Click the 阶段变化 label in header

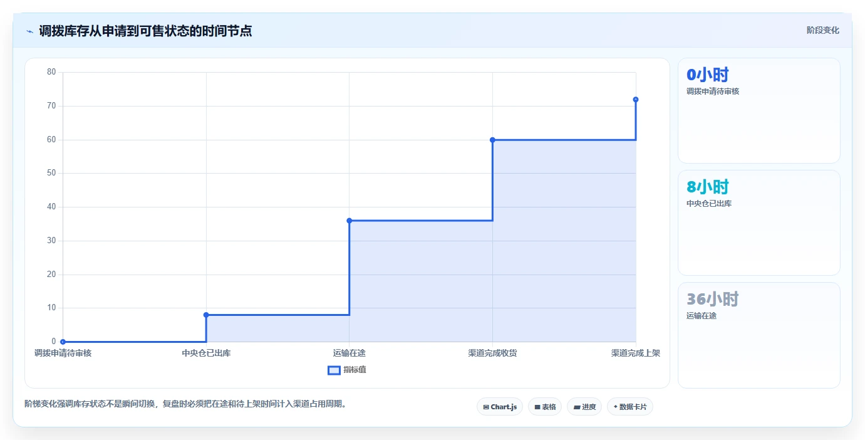822,30
